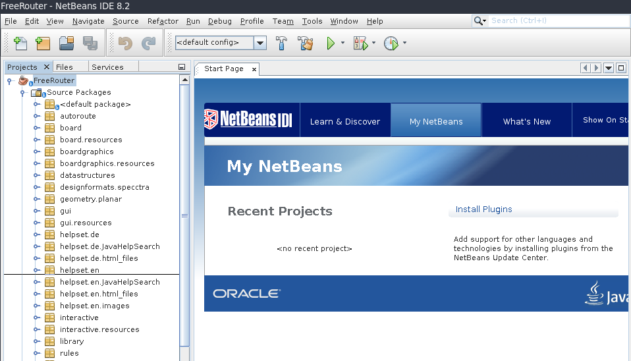Viewport: 631px width, 361px height.
Task: Close the Projects panel tab
Action: (x=47, y=67)
